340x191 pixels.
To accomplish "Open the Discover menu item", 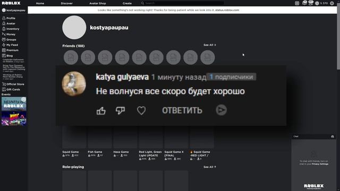I will pyautogui.click(x=66, y=3).
